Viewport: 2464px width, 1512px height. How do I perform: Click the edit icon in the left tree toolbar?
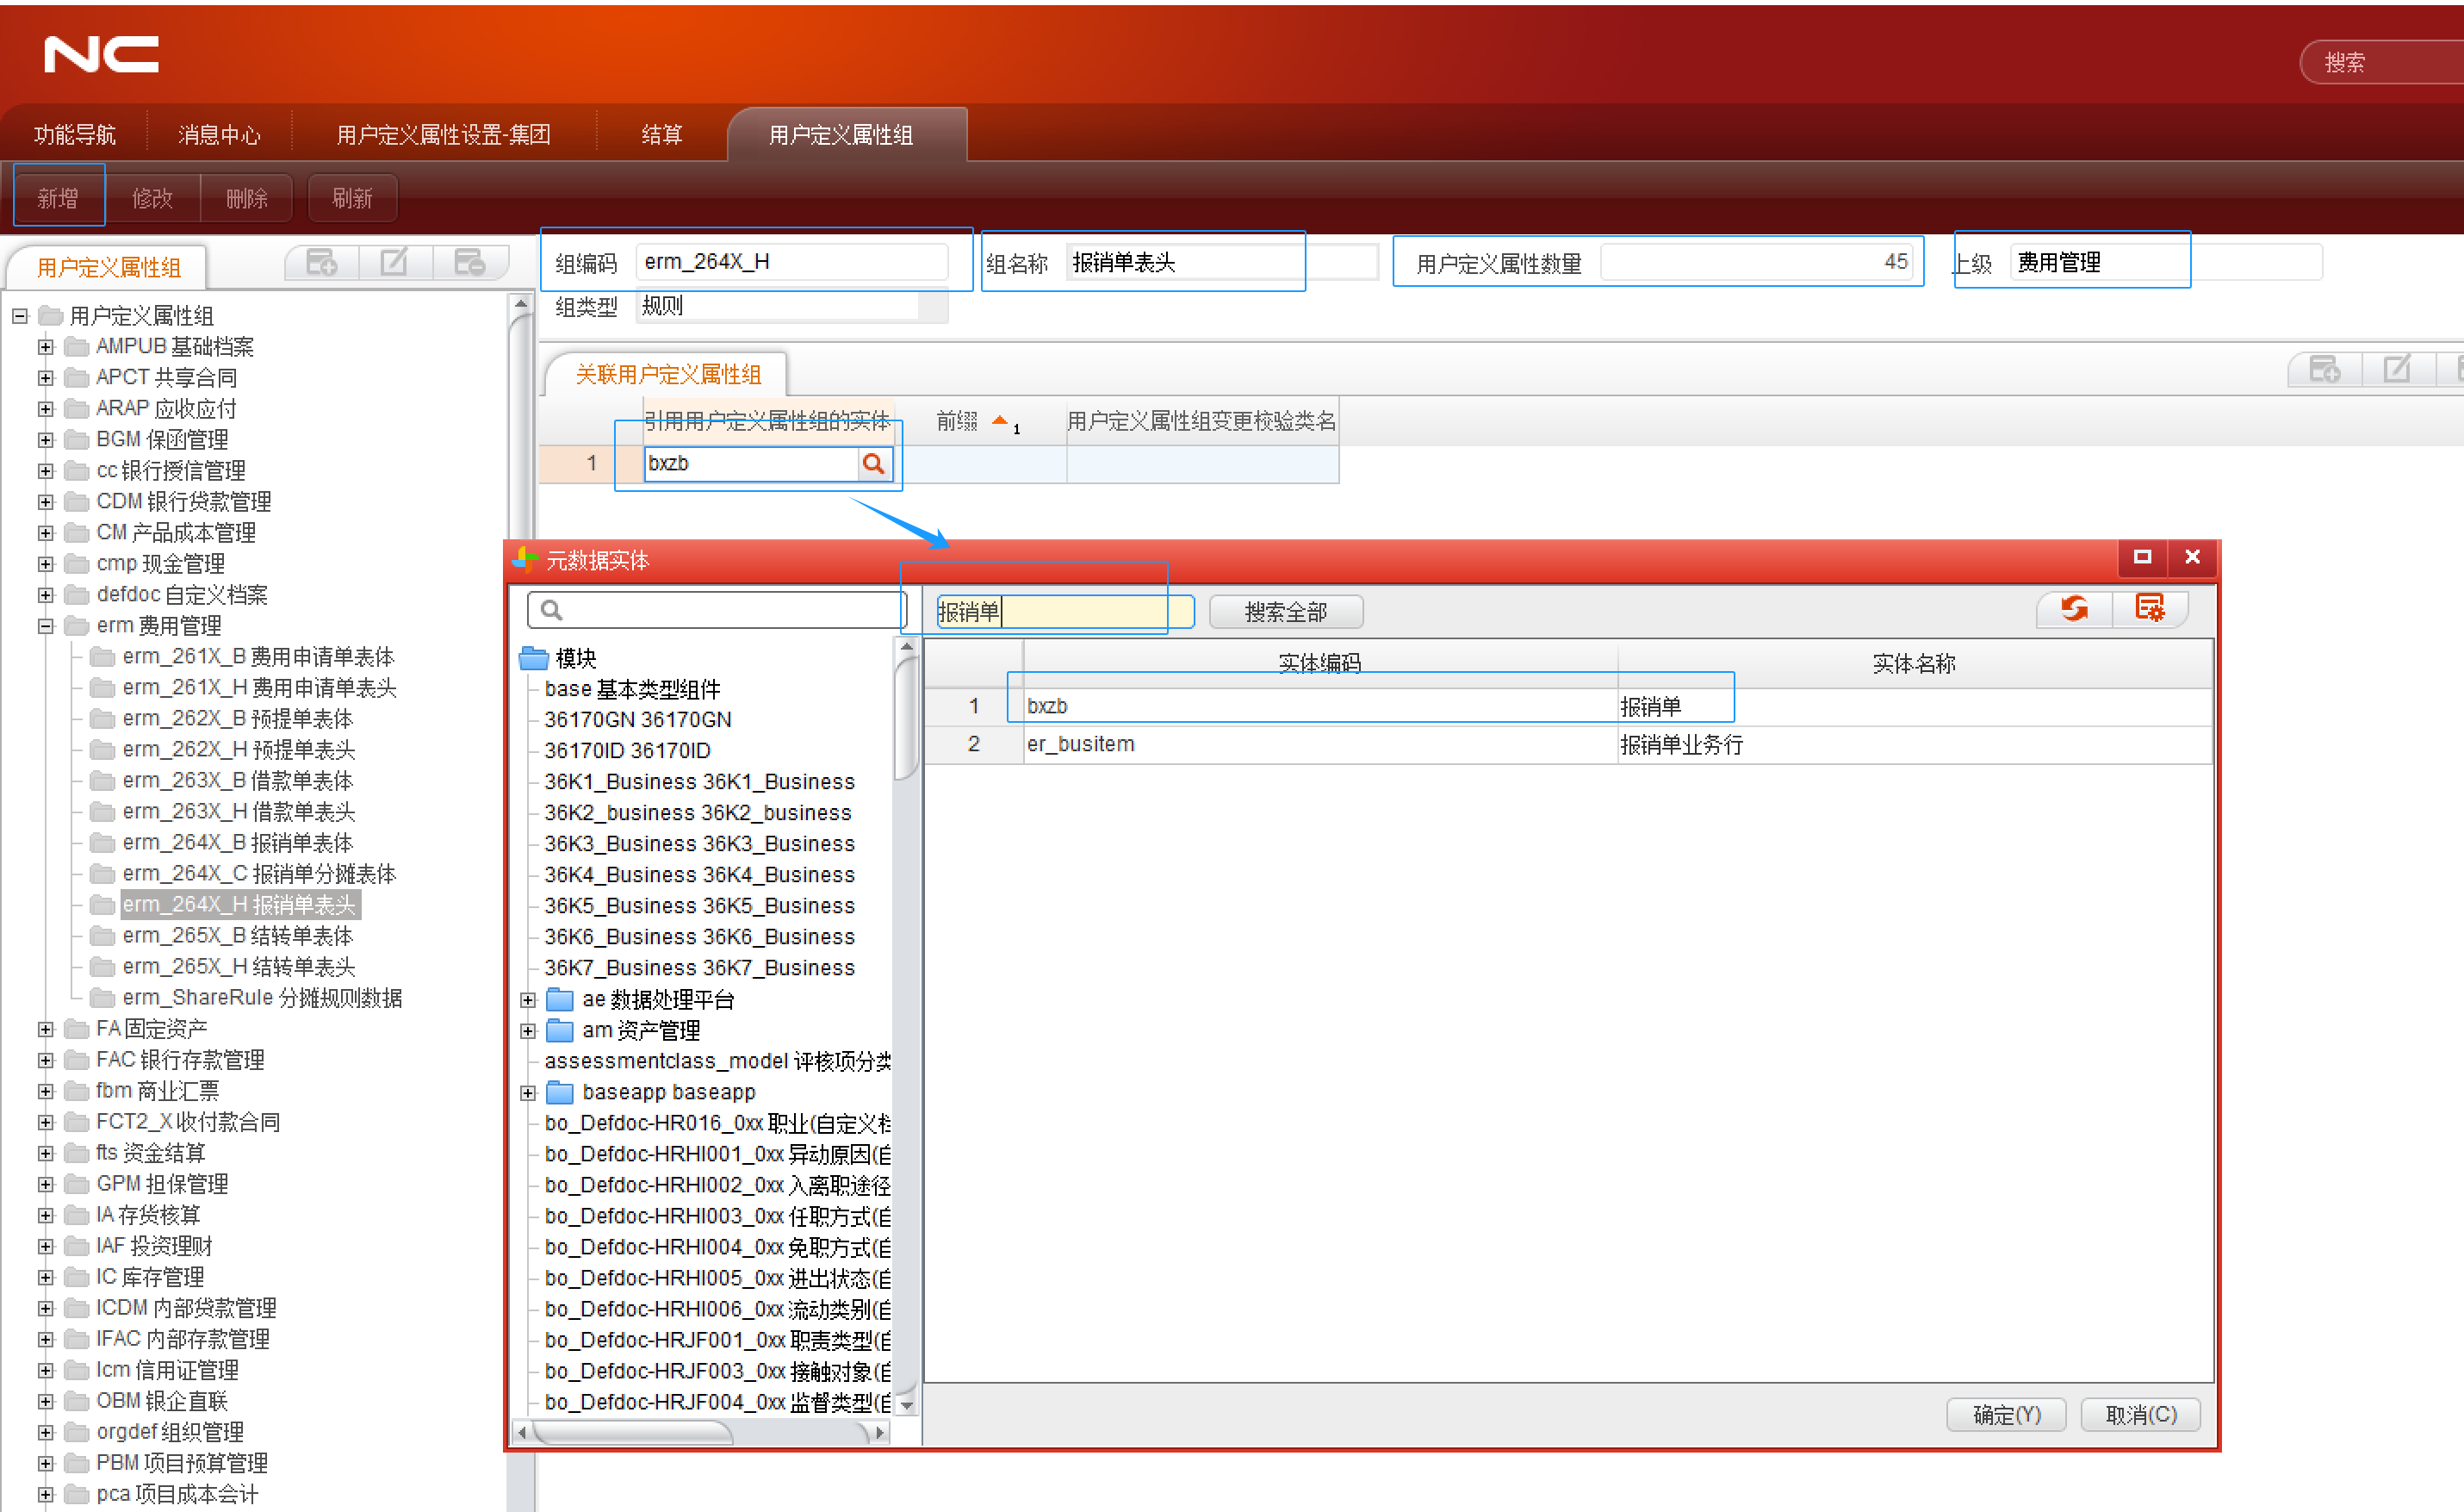tap(394, 262)
